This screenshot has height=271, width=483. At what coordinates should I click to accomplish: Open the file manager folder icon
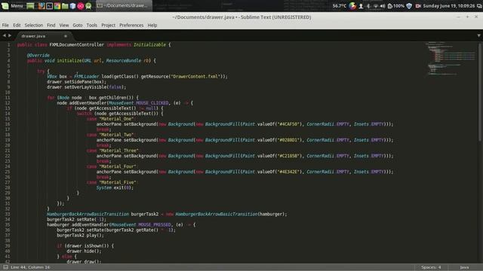(x=65, y=6)
